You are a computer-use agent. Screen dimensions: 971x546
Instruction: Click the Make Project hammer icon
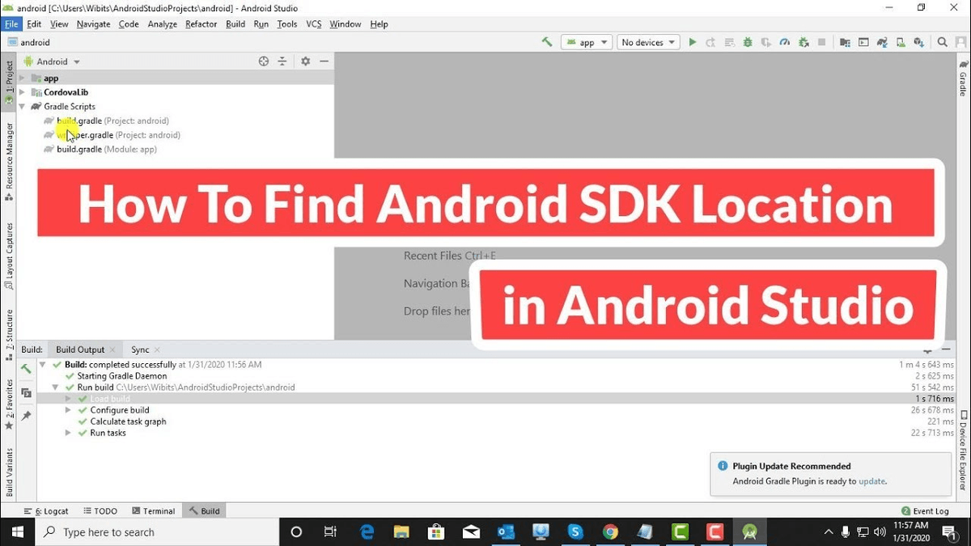coord(548,42)
